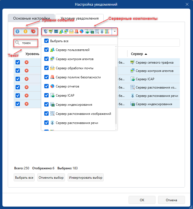Click the scrollbar thumb of the server list

pyautogui.click(x=116, y=95)
